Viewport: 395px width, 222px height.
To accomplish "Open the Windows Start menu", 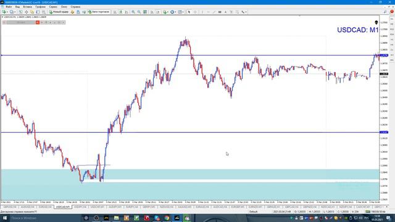I will click(x=4, y=218).
